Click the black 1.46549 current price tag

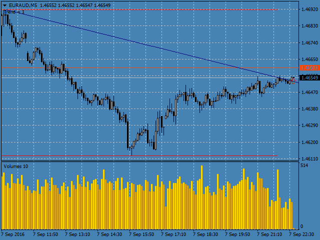coord(309,77)
